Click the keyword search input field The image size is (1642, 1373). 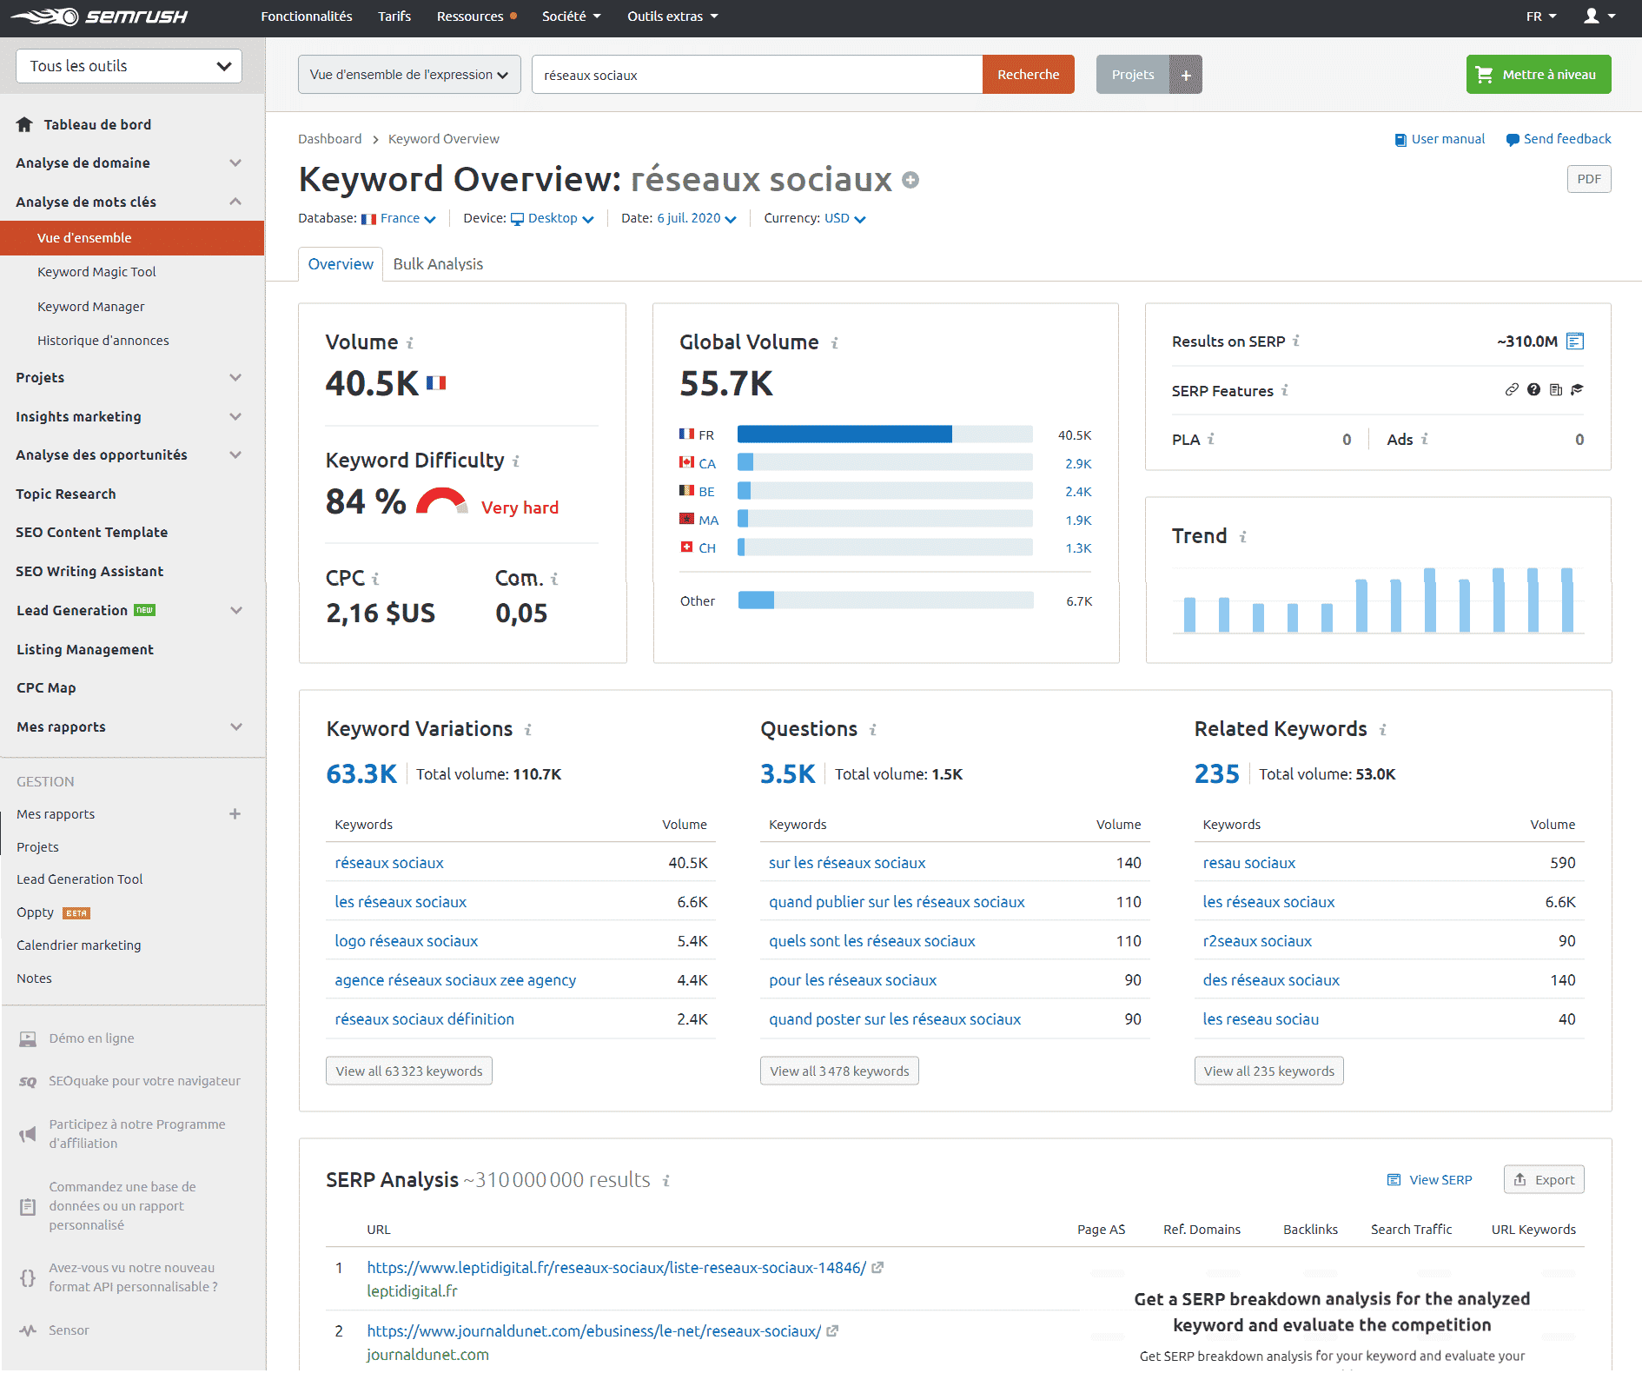756,75
